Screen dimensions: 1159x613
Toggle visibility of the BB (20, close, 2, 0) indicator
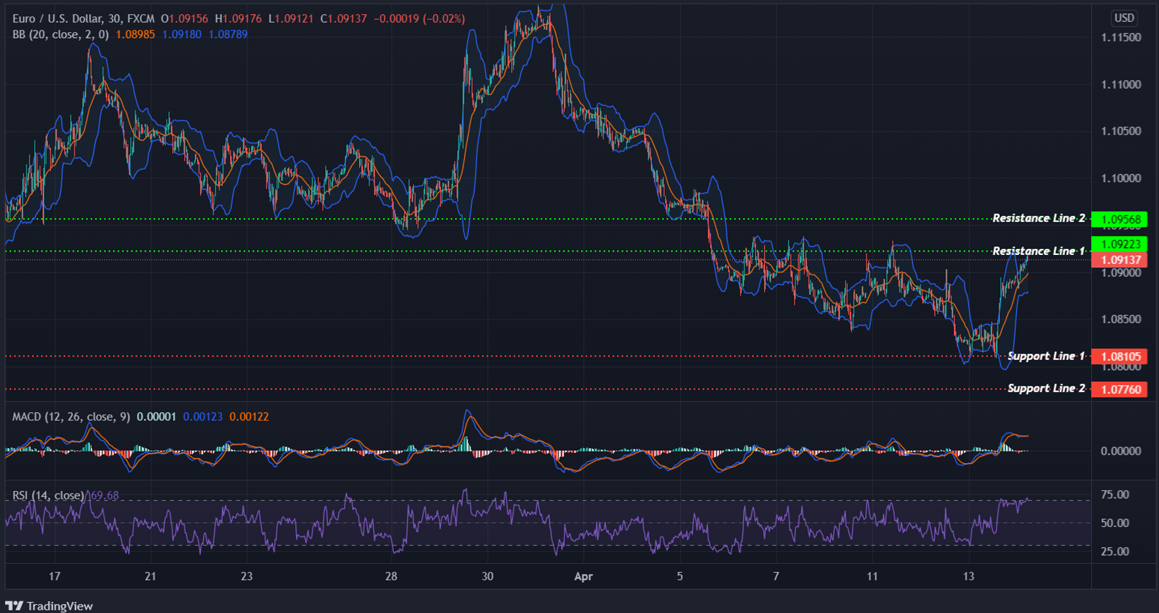tap(59, 35)
